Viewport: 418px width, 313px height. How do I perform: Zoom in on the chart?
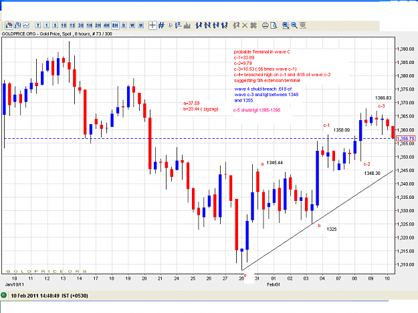[x=286, y=25]
